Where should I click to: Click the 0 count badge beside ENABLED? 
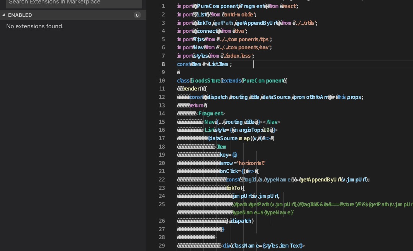pyautogui.click(x=137, y=15)
